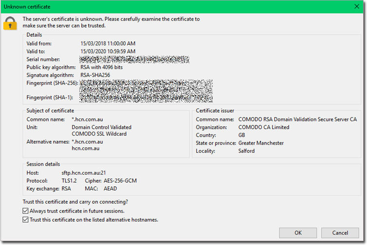The height and width of the screenshot is (245, 367).
Task: Uncheck Trust certificate on listed alternative hostnames
Action: [x=26, y=220]
